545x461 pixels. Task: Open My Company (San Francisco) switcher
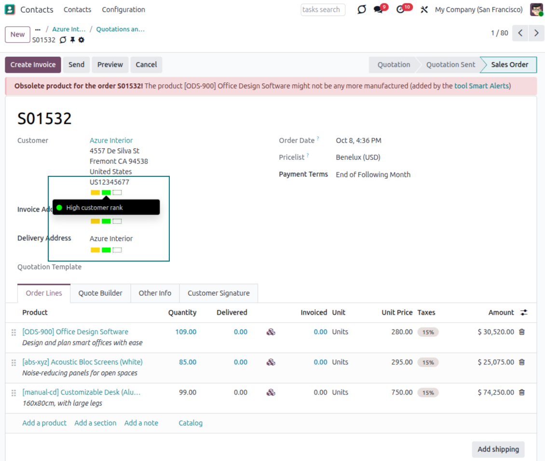tap(478, 10)
